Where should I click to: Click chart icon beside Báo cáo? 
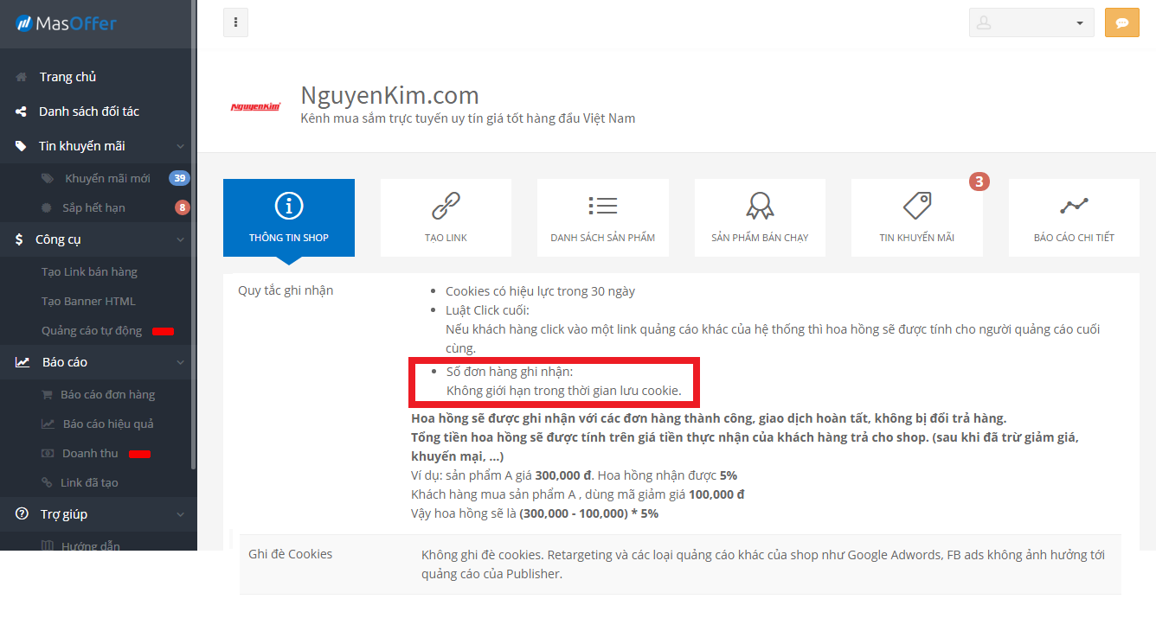[22, 362]
